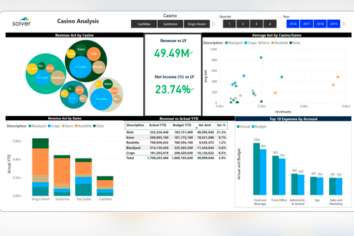Click the Budget YTD column header
The height and width of the screenshot is (236, 354).
pyautogui.click(x=183, y=125)
